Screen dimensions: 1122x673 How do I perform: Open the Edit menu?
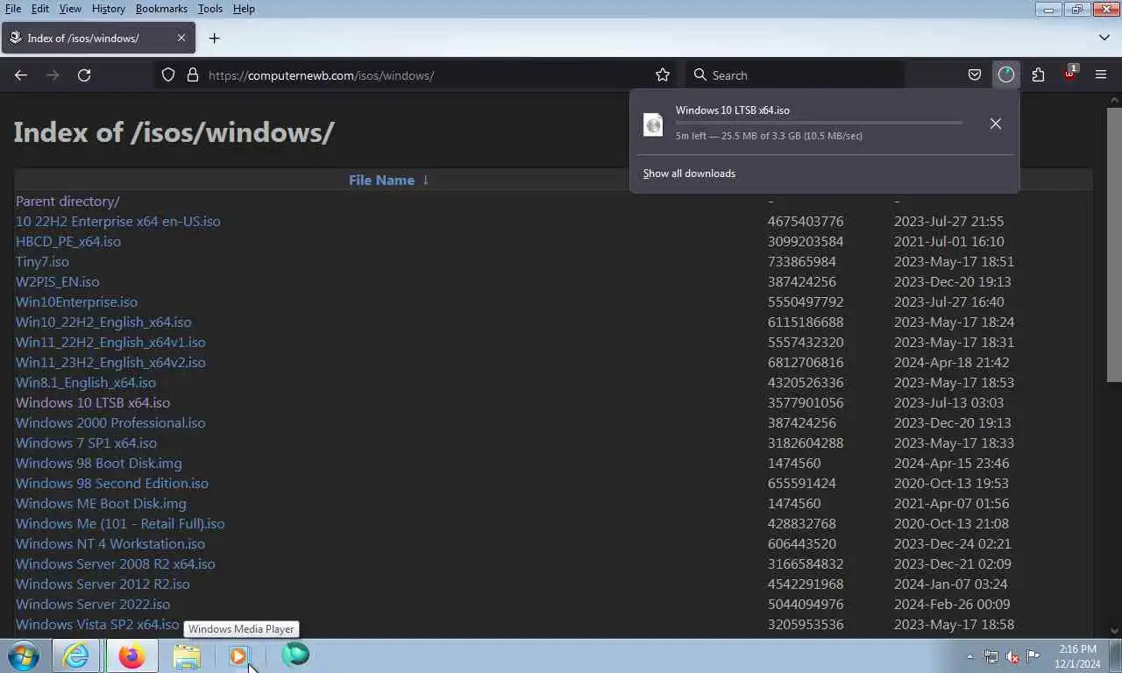[x=40, y=9]
